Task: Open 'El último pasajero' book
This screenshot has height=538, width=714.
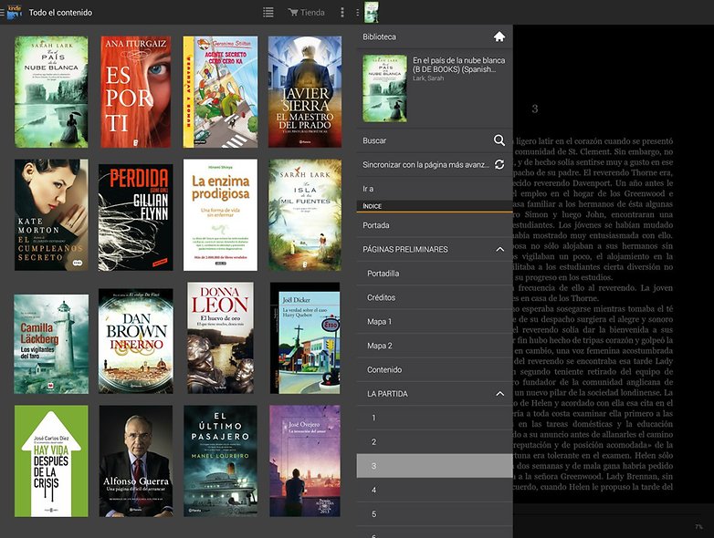Action: (x=220, y=461)
